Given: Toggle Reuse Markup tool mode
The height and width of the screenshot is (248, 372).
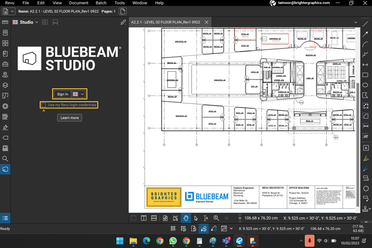Looking at the screenshot, I should click(x=214, y=228).
